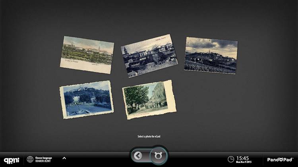The width and height of the screenshot is (298, 167).
Task: Click the 15:45 time display
Action: click(x=242, y=158)
